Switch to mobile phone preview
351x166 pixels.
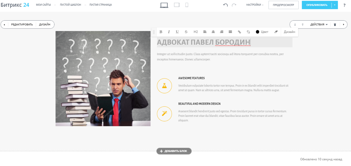(187, 5)
